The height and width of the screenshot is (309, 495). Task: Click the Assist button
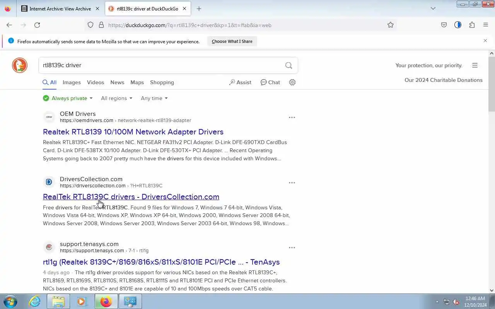point(240,82)
